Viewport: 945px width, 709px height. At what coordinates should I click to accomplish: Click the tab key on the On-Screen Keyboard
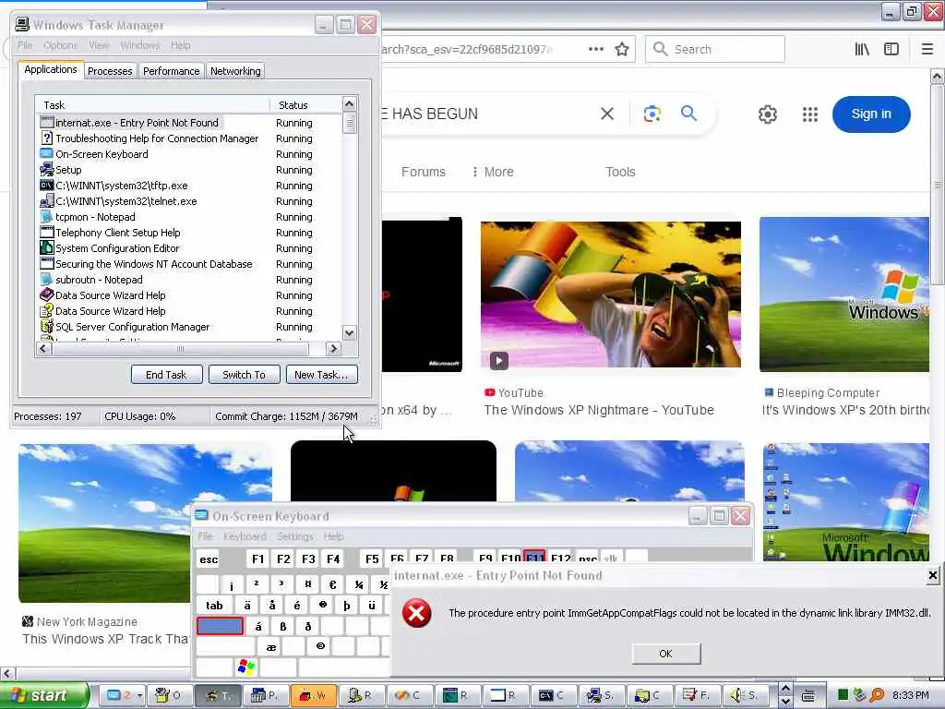tap(214, 606)
